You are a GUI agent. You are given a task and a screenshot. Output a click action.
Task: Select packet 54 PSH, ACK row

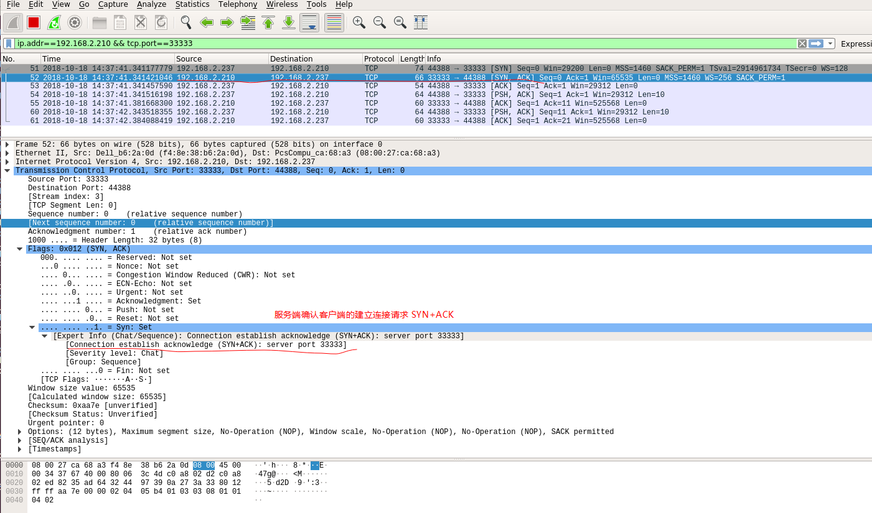[436, 95]
